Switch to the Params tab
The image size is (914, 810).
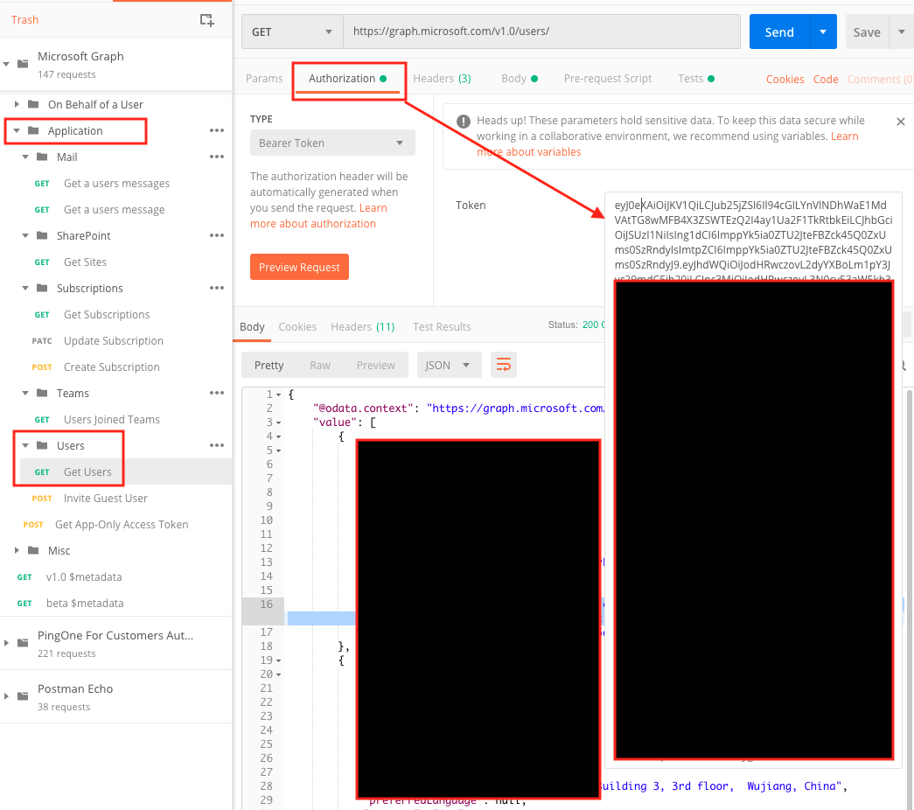264,78
